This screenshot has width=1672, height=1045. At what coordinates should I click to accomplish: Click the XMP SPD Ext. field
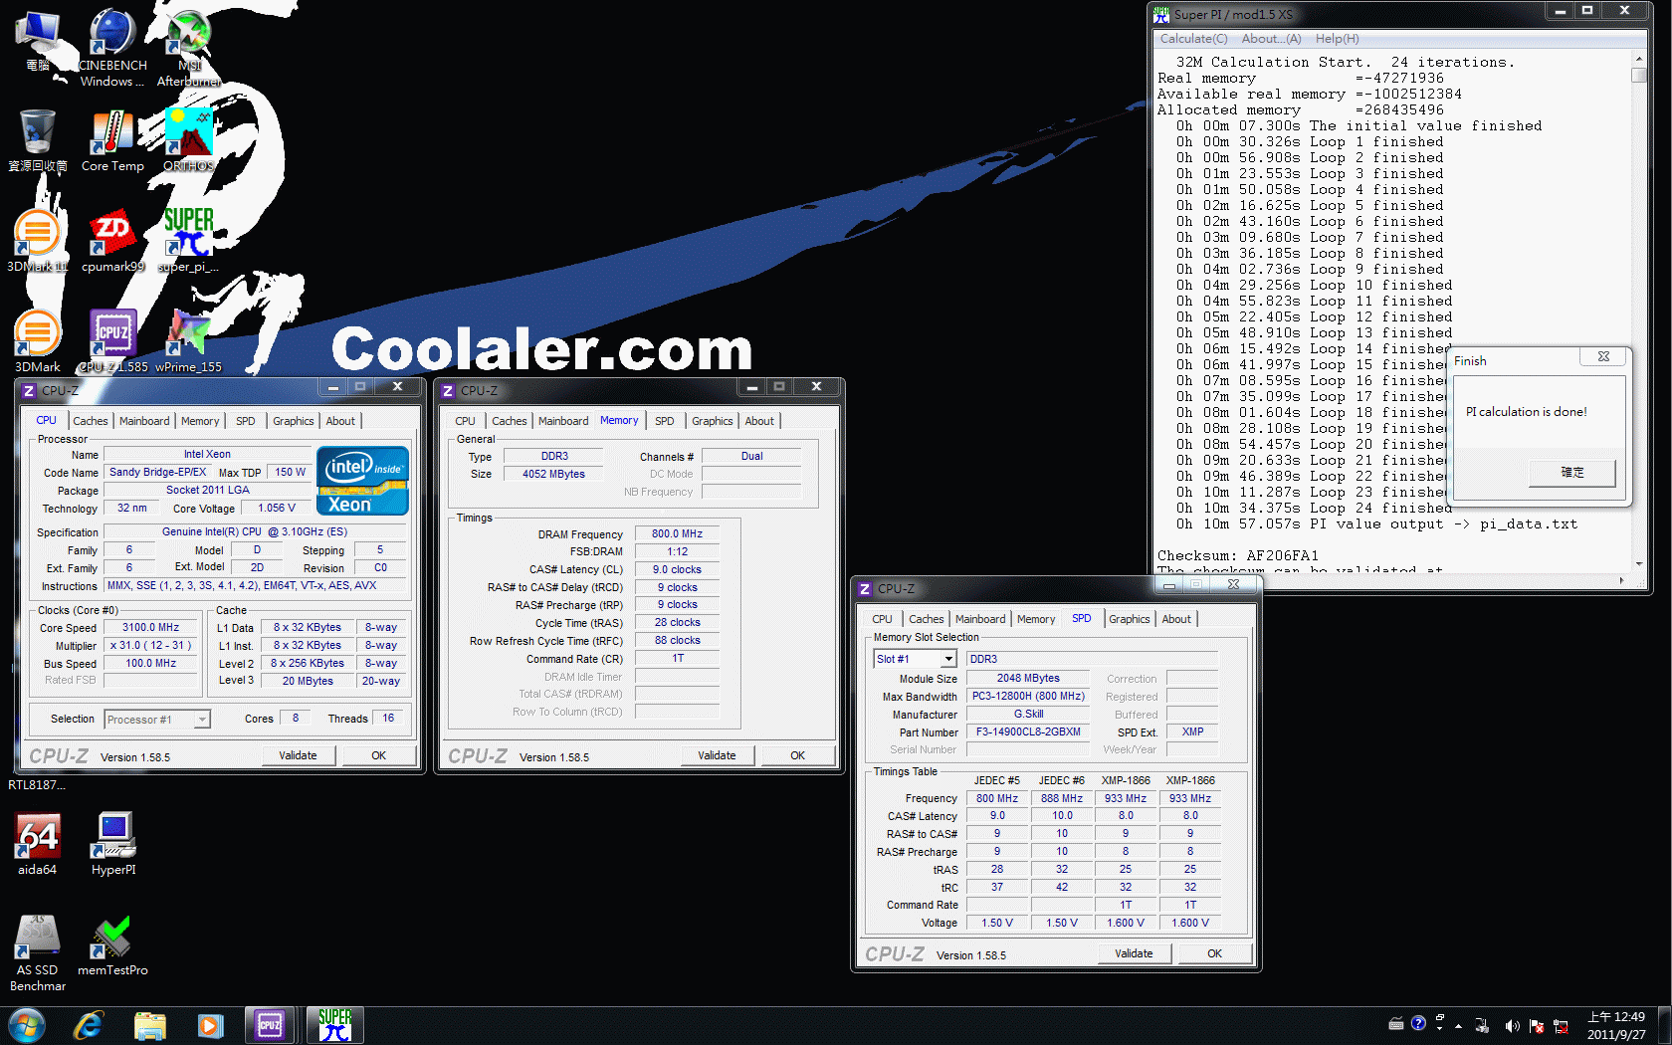[1192, 732]
